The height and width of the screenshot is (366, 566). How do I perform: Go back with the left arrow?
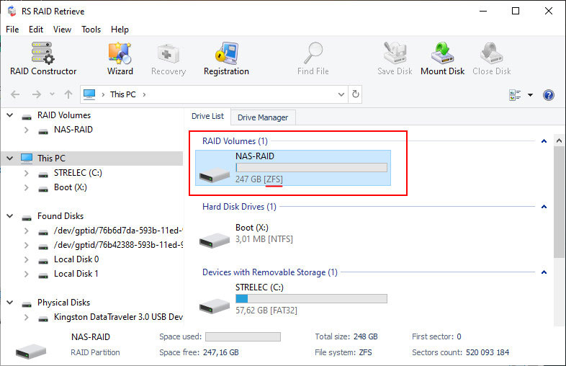coord(15,94)
